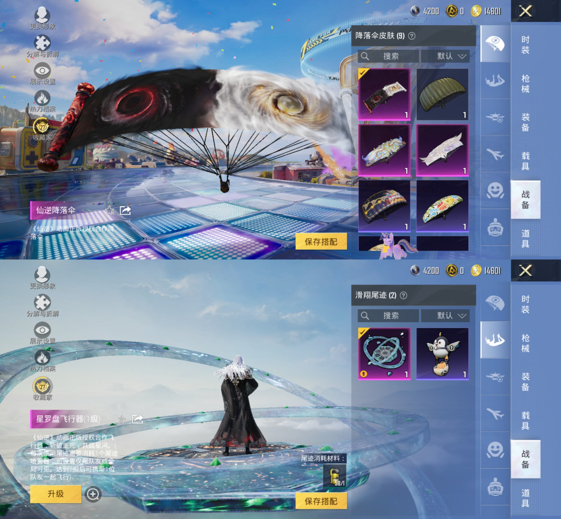The image size is (561, 519).
Task: Select parachute category icon on 滑翔尾迹 screen
Action: 495,303
